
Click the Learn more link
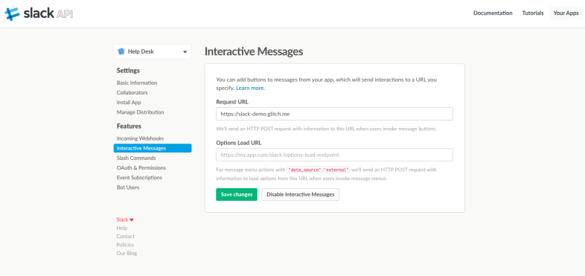coord(250,89)
